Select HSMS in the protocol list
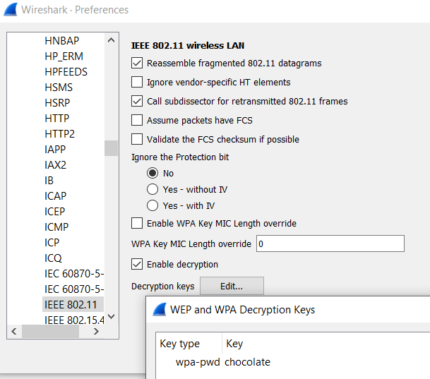 pos(59,87)
